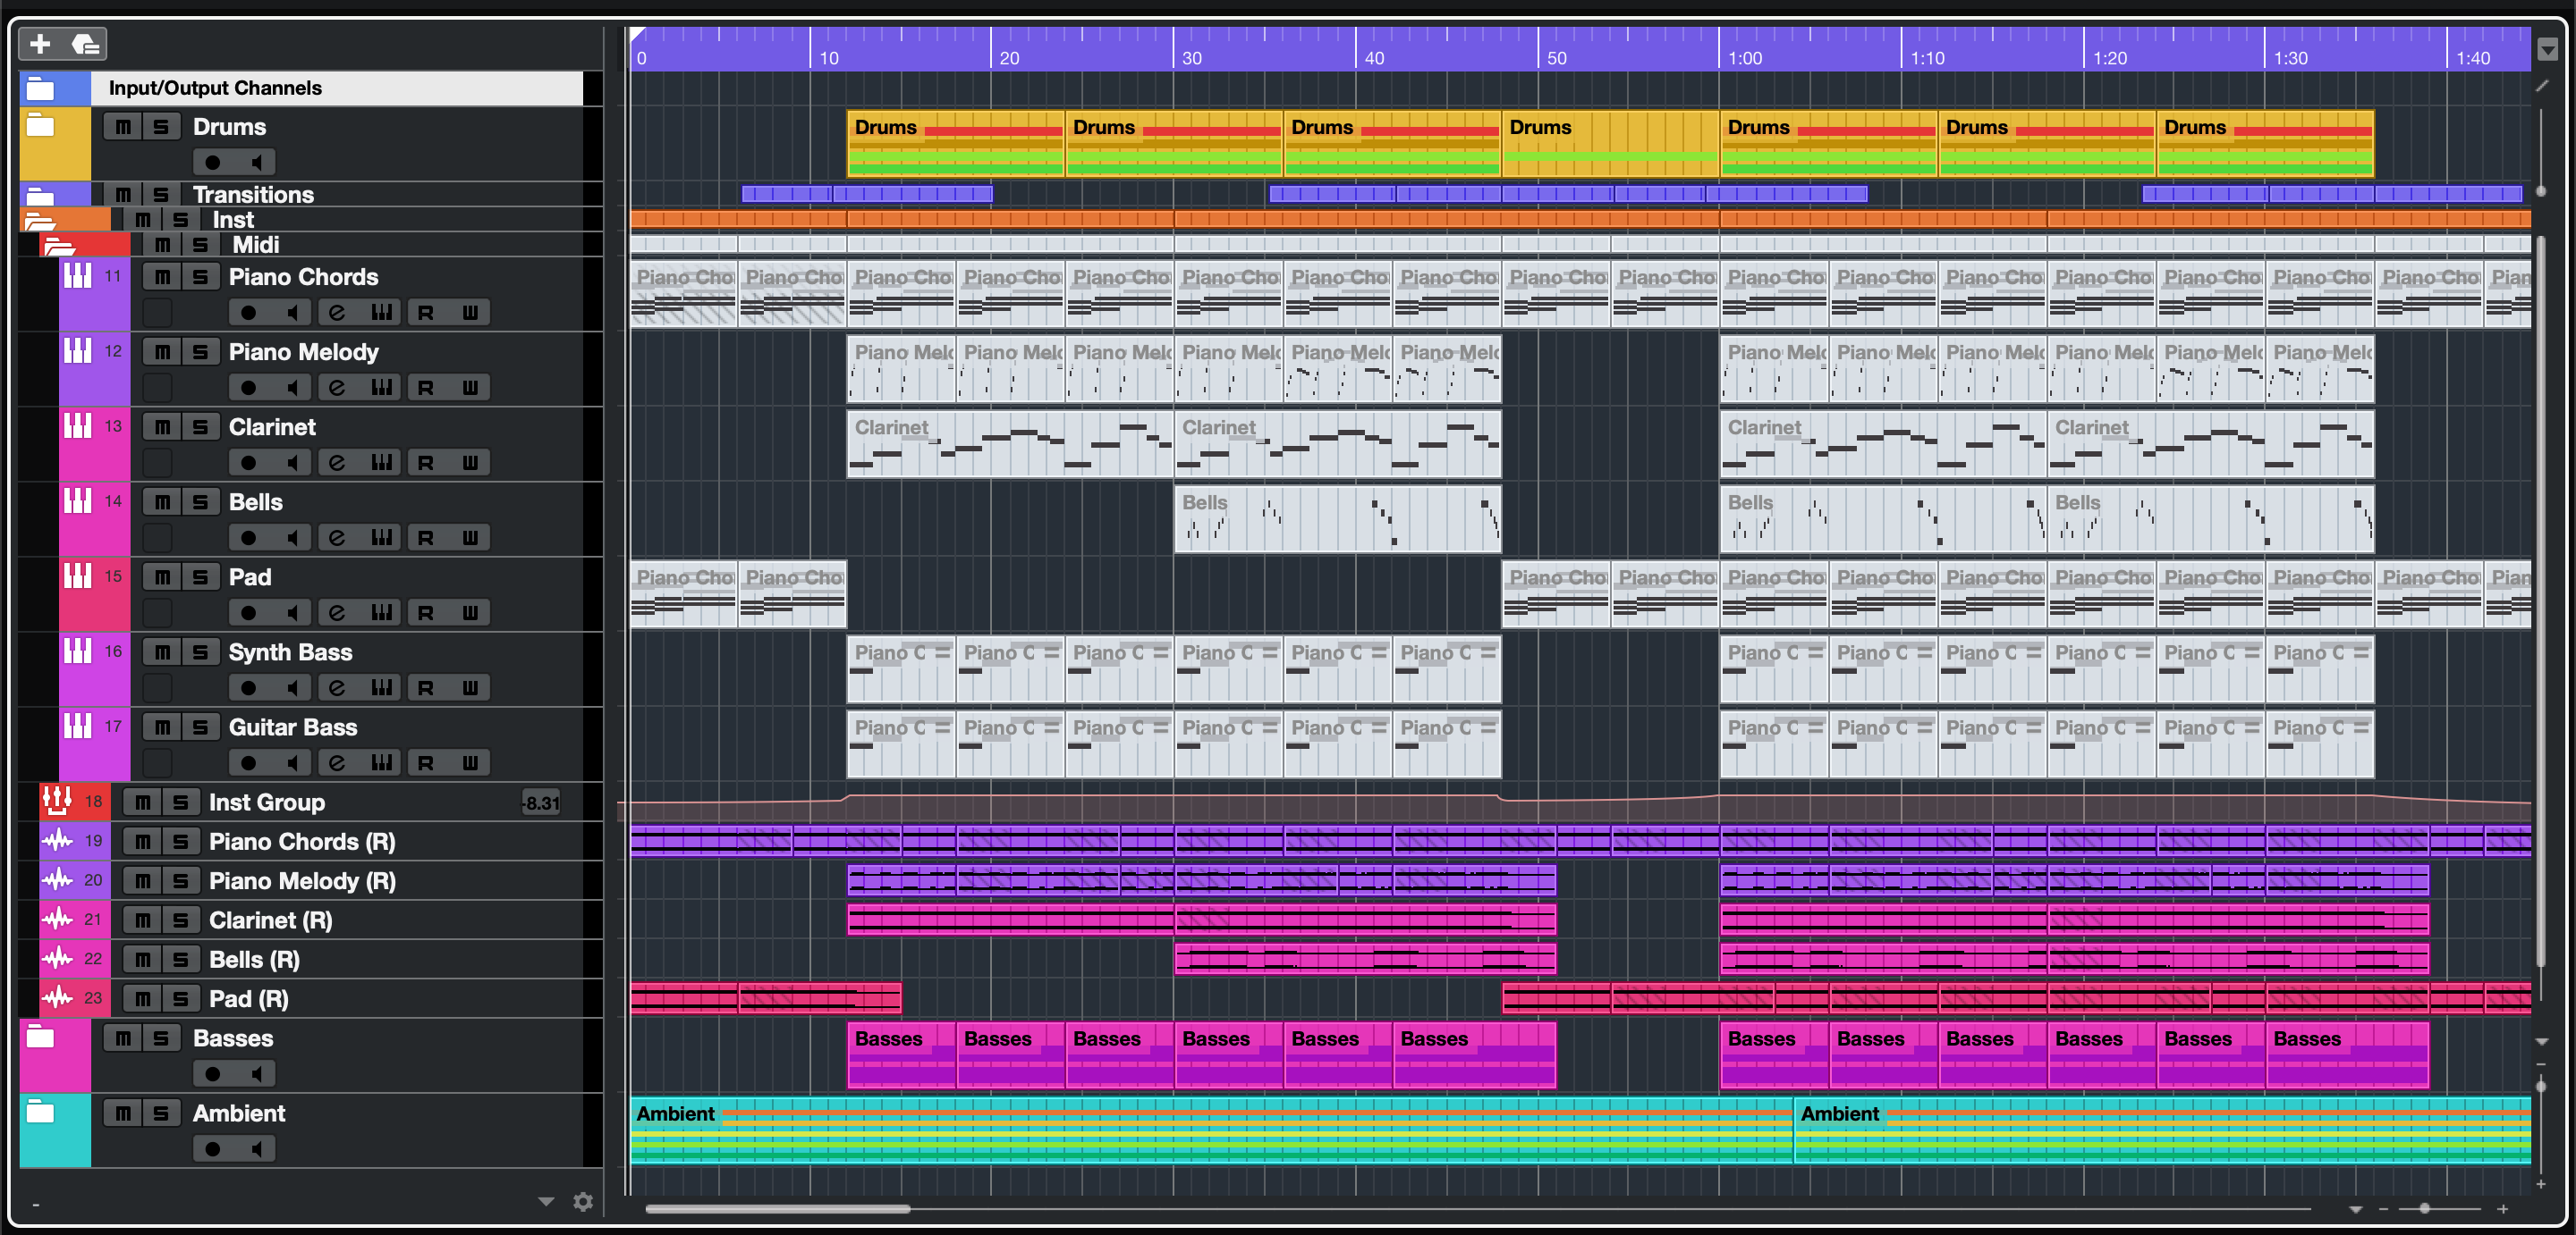Open dropdown arrow at bottom of track list
The width and height of the screenshot is (2576, 1235).
point(546,1201)
